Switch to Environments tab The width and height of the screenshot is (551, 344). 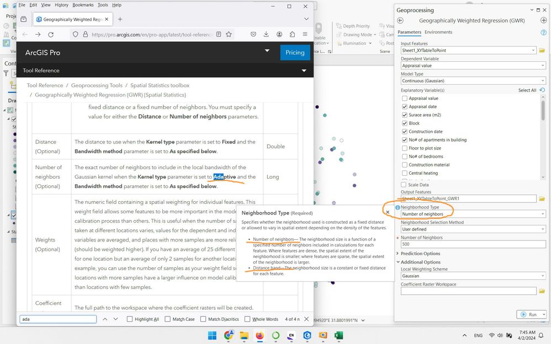pyautogui.click(x=438, y=32)
